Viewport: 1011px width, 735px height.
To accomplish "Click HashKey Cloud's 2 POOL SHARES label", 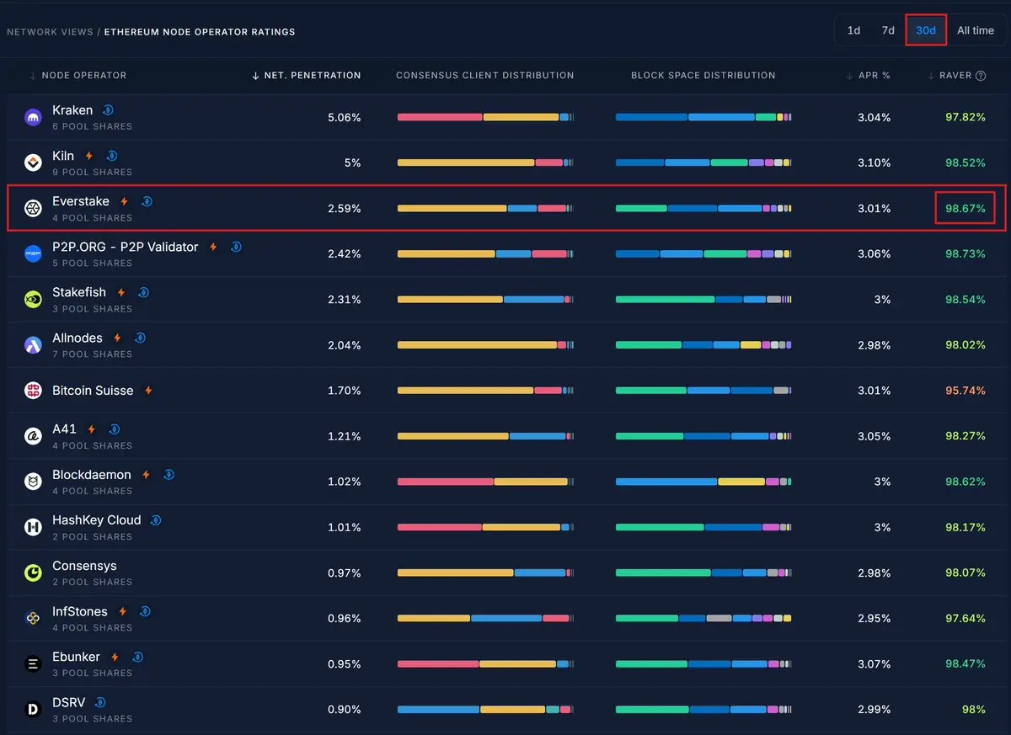I will 92,536.
